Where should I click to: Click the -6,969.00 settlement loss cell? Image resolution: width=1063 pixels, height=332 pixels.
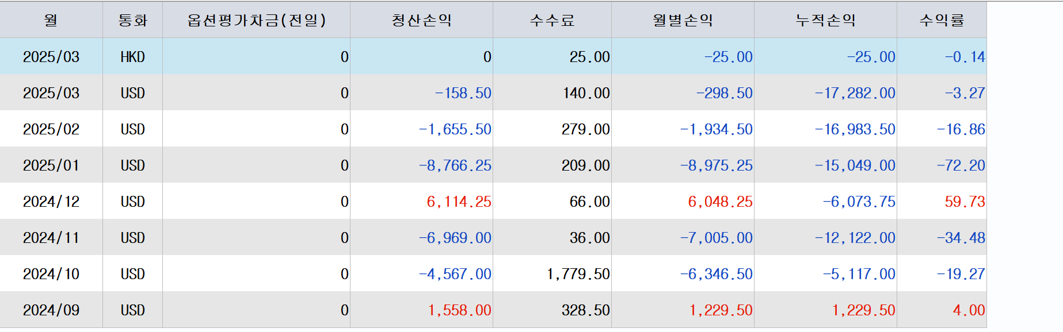(x=421, y=237)
